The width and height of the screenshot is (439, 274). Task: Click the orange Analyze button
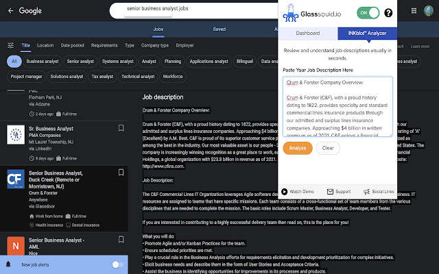tap(298, 148)
